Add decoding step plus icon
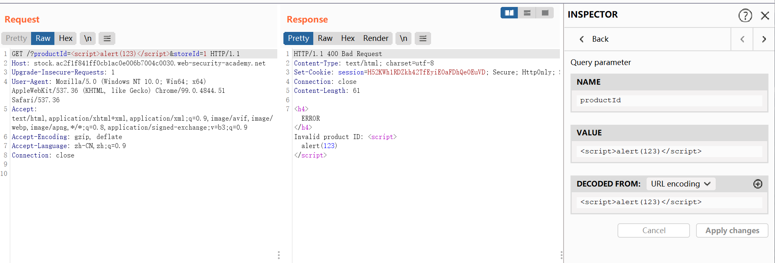775x263 pixels. coord(758,184)
